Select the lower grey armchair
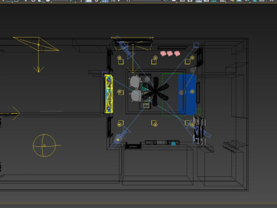This screenshot has height=208, width=277. click(135, 96)
